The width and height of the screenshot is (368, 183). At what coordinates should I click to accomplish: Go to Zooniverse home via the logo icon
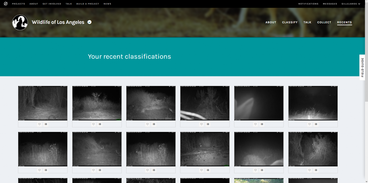click(6, 4)
